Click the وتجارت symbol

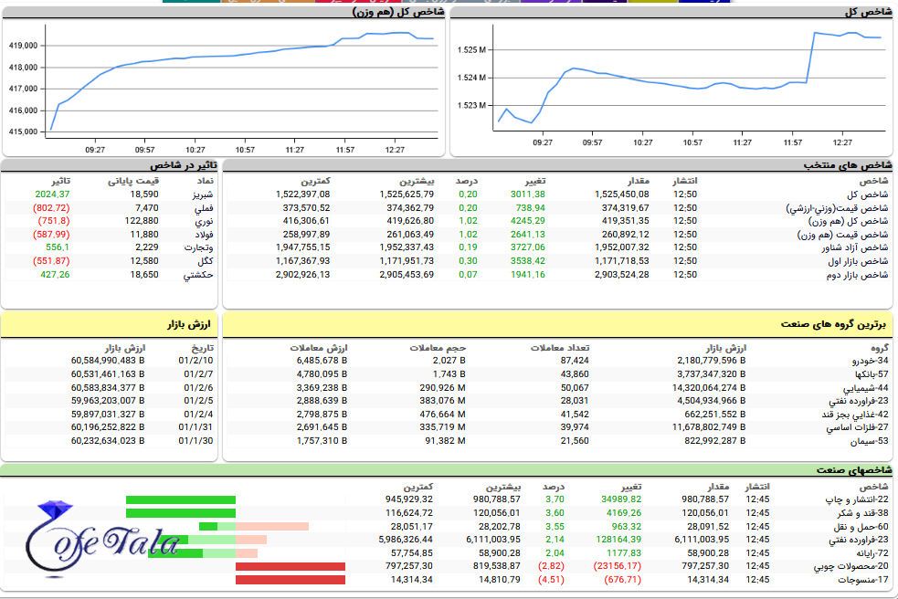point(197,247)
